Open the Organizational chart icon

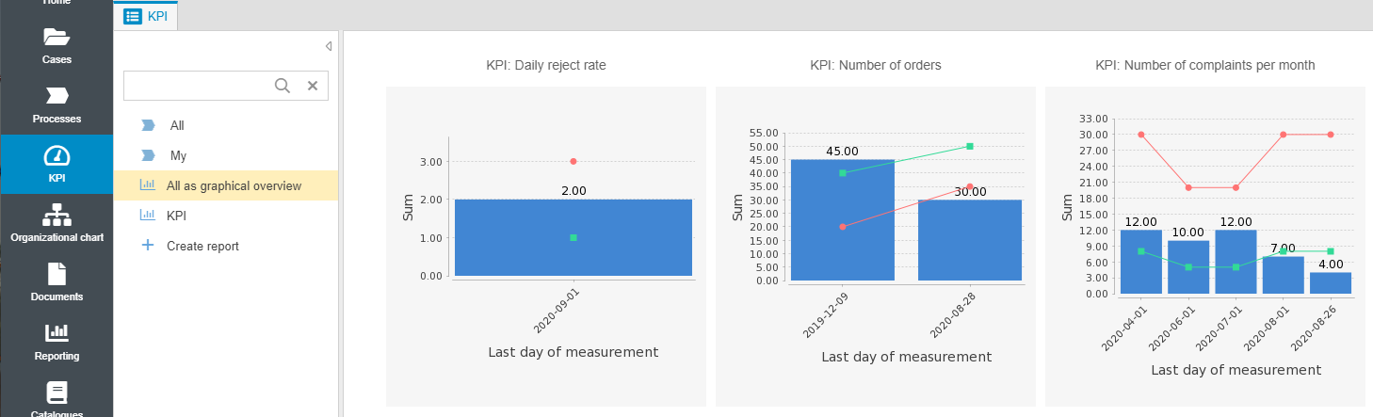57,216
